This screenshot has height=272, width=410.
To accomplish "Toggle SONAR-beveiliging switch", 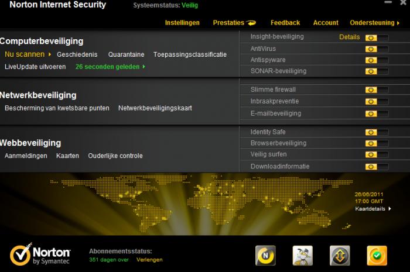I will 377,71.
